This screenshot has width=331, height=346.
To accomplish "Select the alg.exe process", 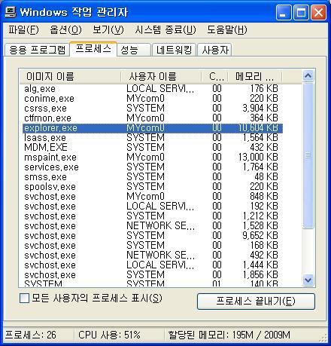I will (x=153, y=89).
